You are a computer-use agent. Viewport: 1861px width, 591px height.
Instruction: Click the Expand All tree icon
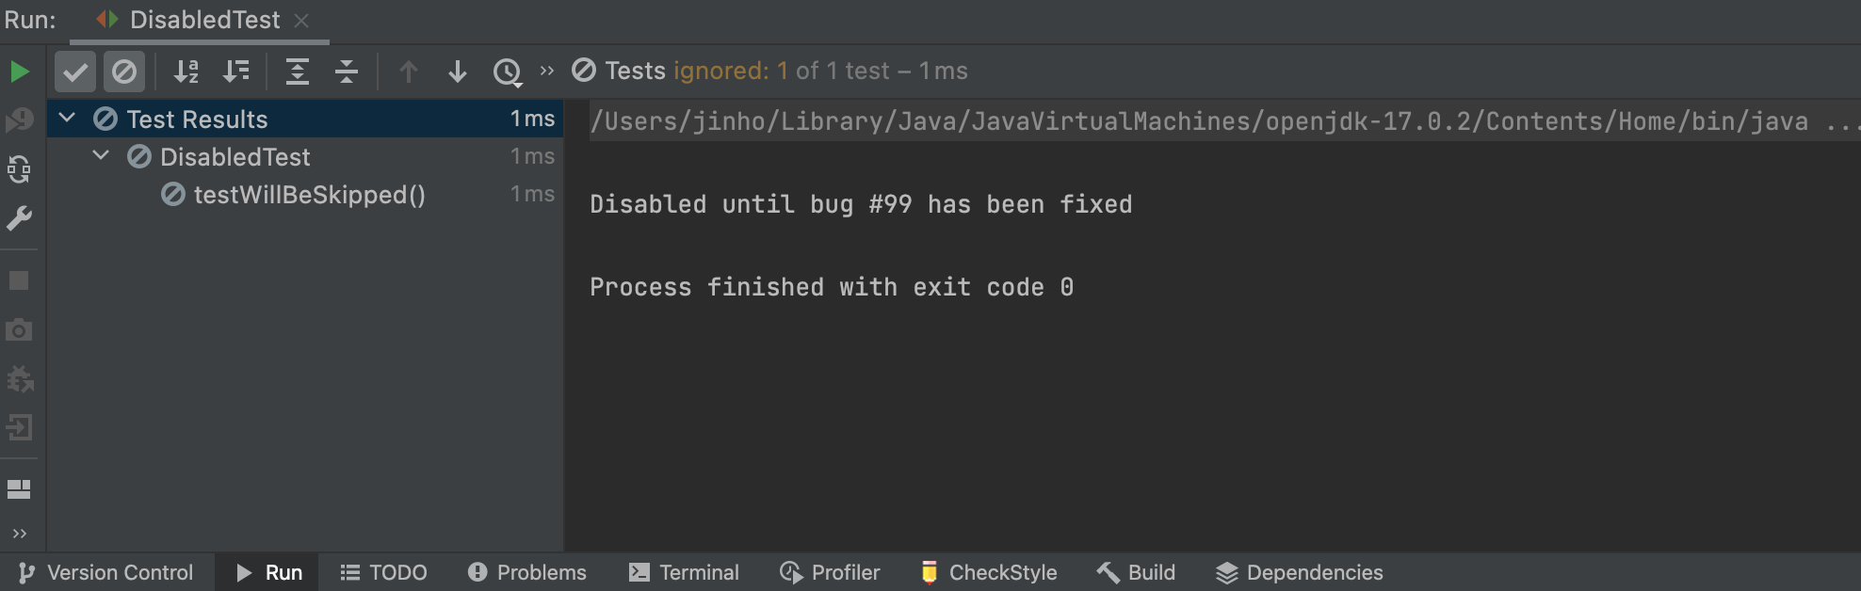coord(298,72)
